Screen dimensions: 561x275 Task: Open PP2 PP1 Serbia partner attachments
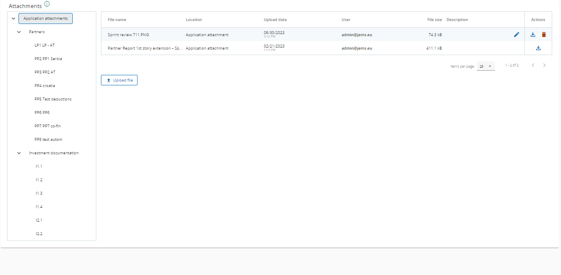48,59
